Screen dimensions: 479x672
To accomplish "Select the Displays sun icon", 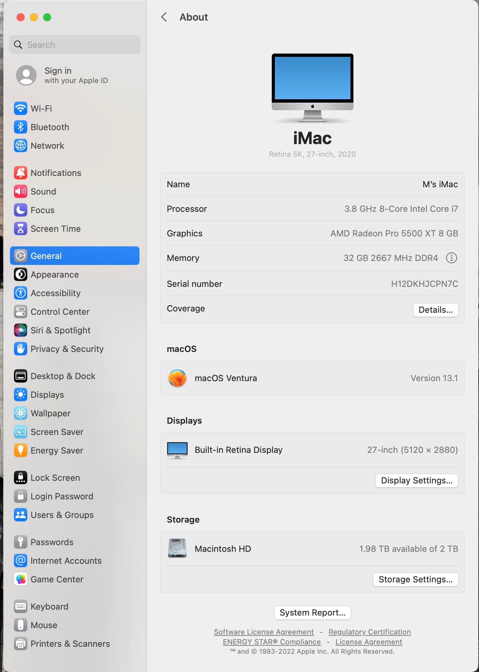I will pos(21,394).
